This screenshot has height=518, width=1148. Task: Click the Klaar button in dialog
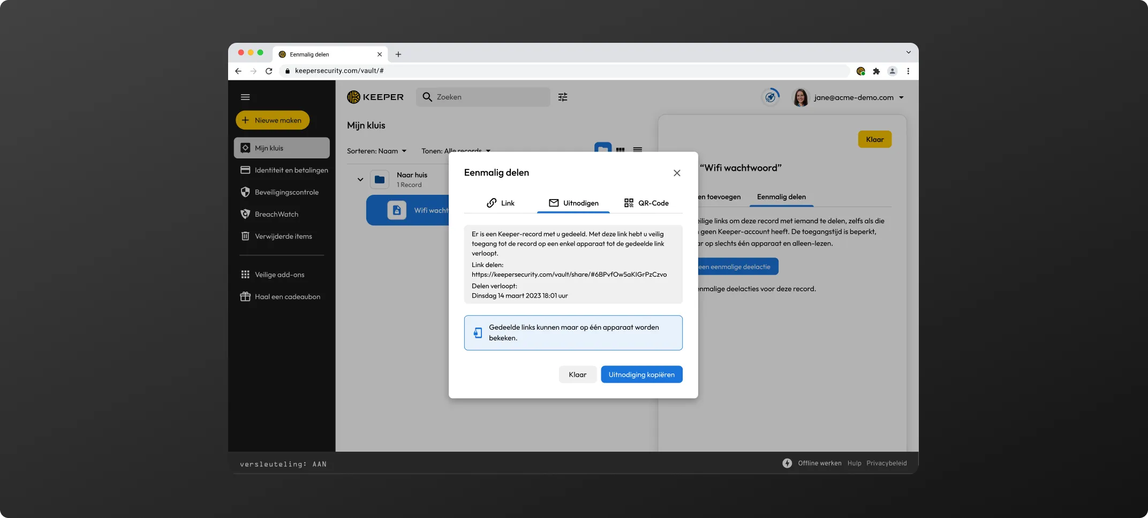578,375
